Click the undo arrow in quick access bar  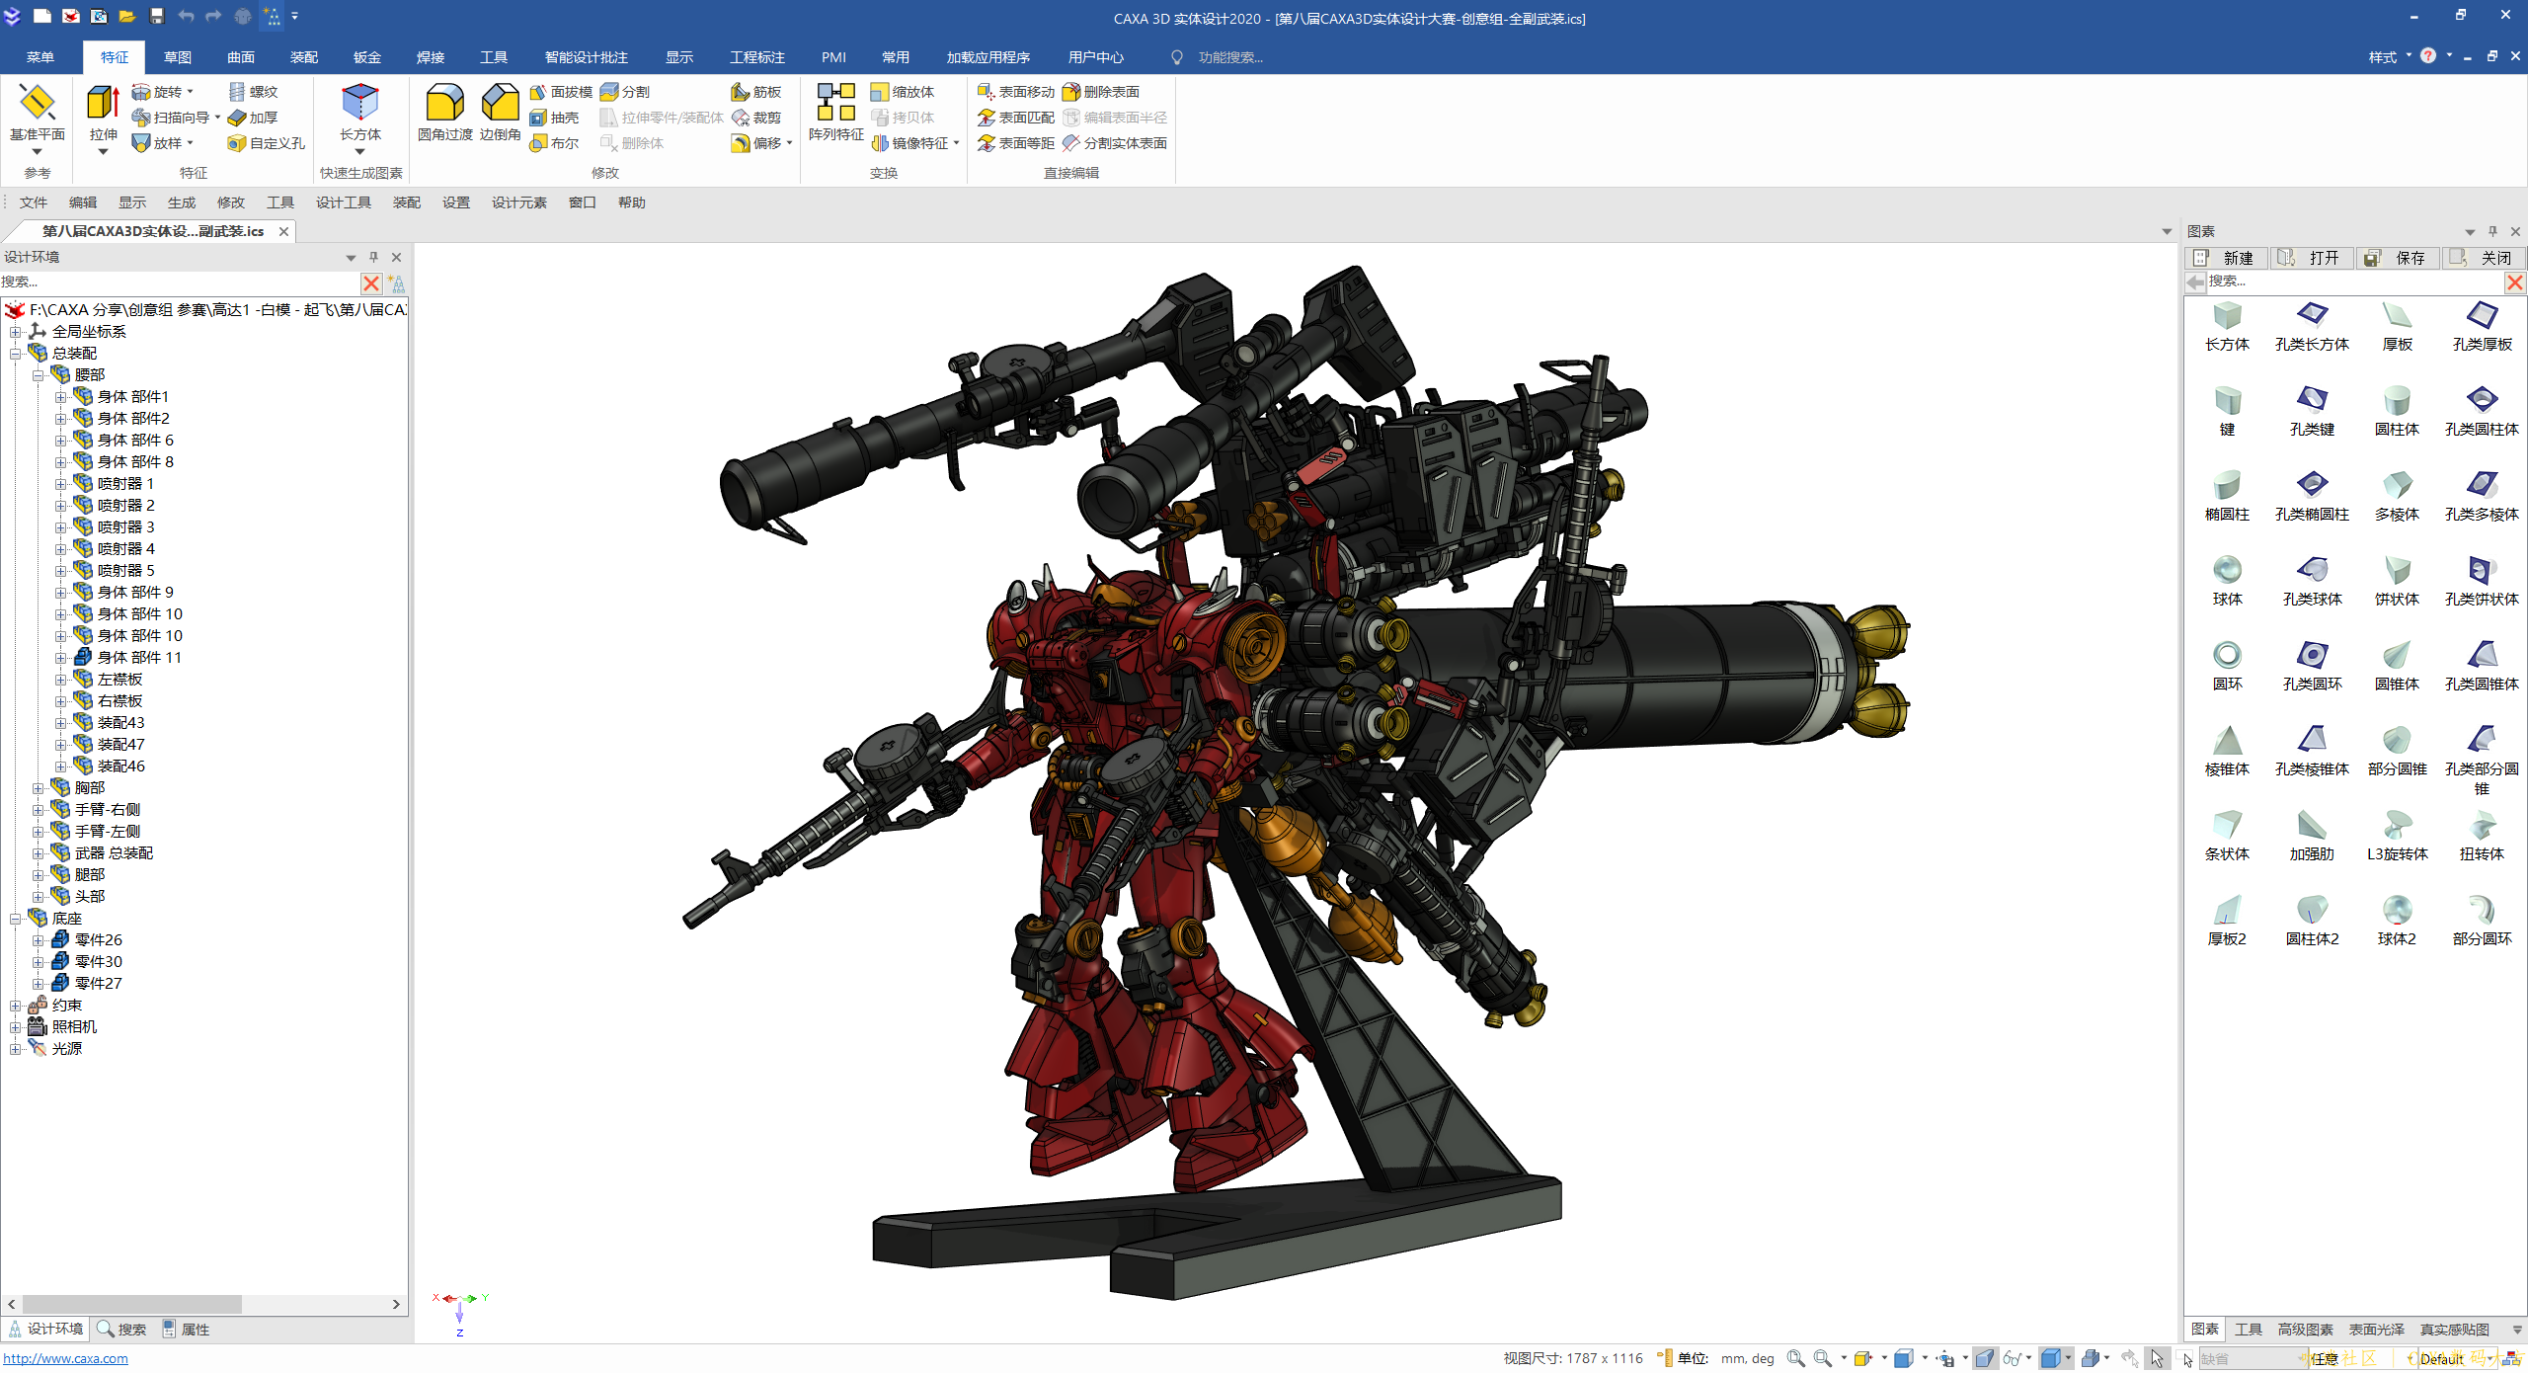click(x=186, y=16)
